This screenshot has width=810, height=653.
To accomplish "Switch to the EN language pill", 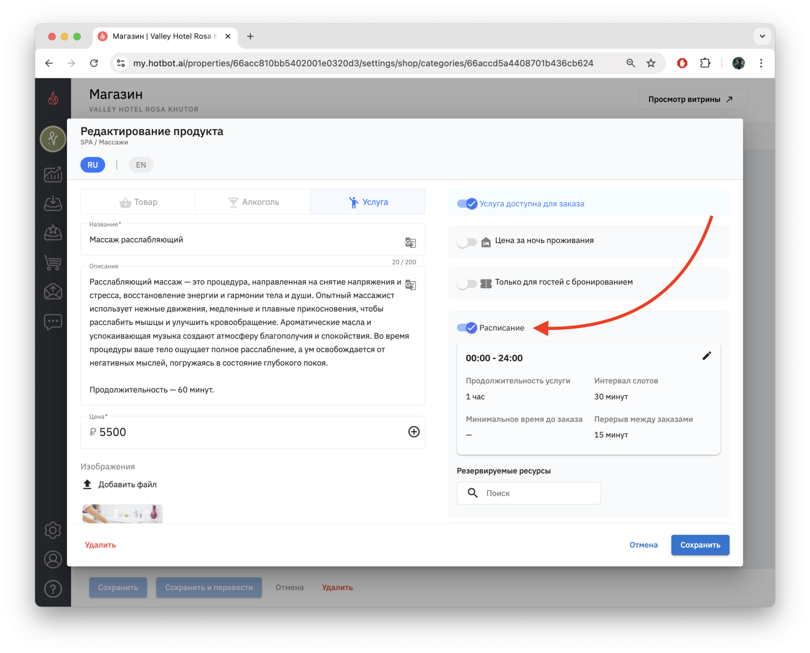I will pyautogui.click(x=141, y=165).
